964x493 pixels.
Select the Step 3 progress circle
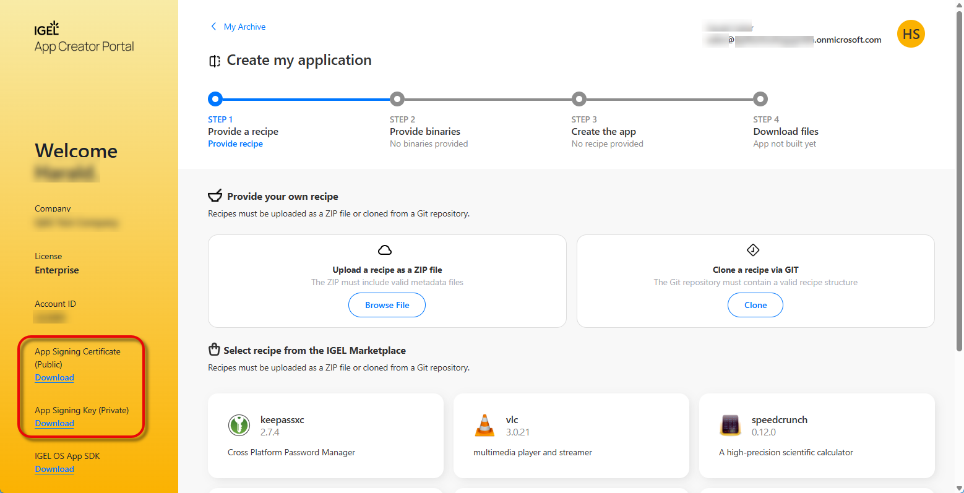[579, 99]
